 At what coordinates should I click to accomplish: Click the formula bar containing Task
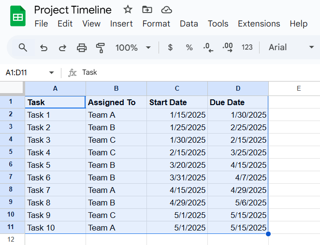[x=193, y=72]
